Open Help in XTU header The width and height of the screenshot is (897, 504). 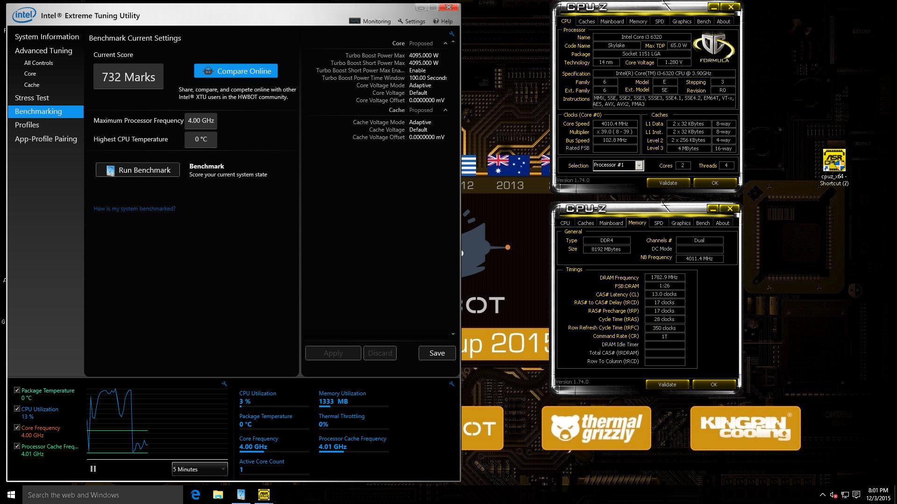click(442, 21)
